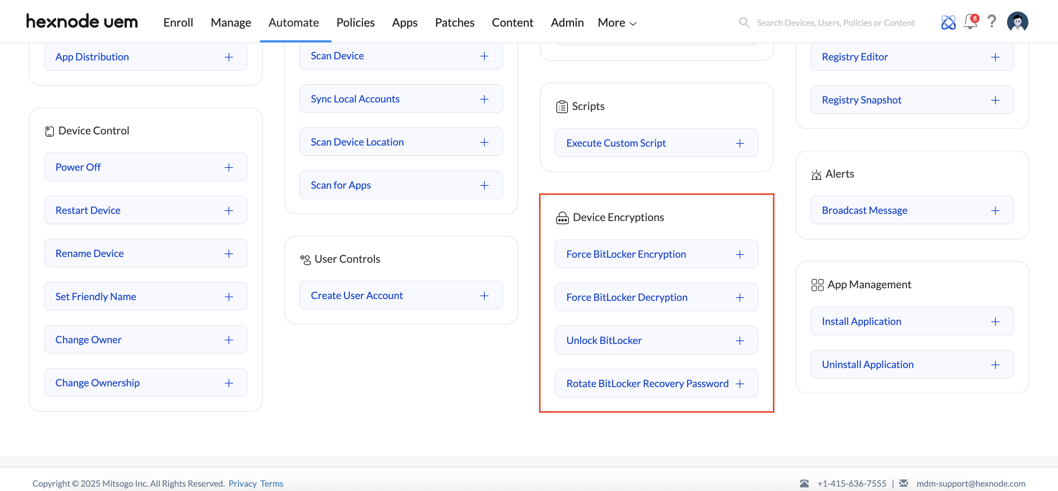Screen dimensions: 1058x491
Task: Choose Rotate BitLocker Recovery Password
Action: click(x=647, y=384)
